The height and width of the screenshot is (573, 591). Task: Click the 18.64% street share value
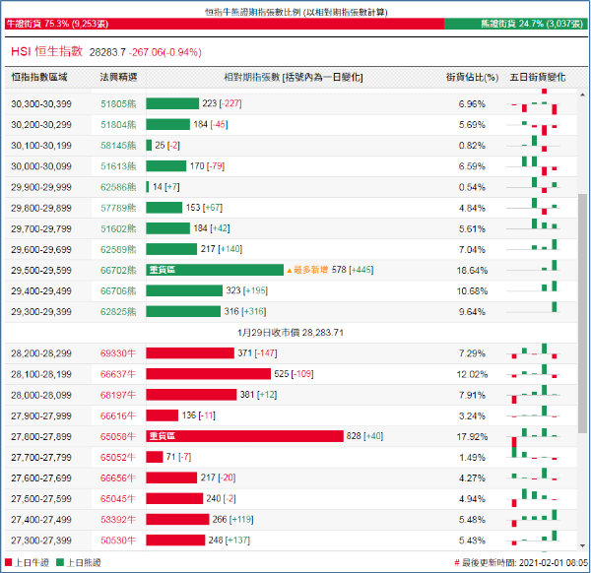(x=472, y=270)
